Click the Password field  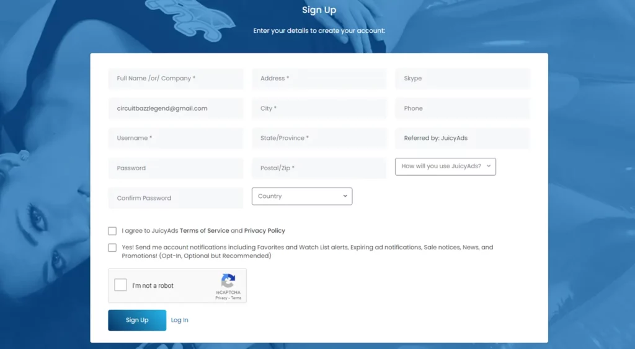[x=175, y=168]
